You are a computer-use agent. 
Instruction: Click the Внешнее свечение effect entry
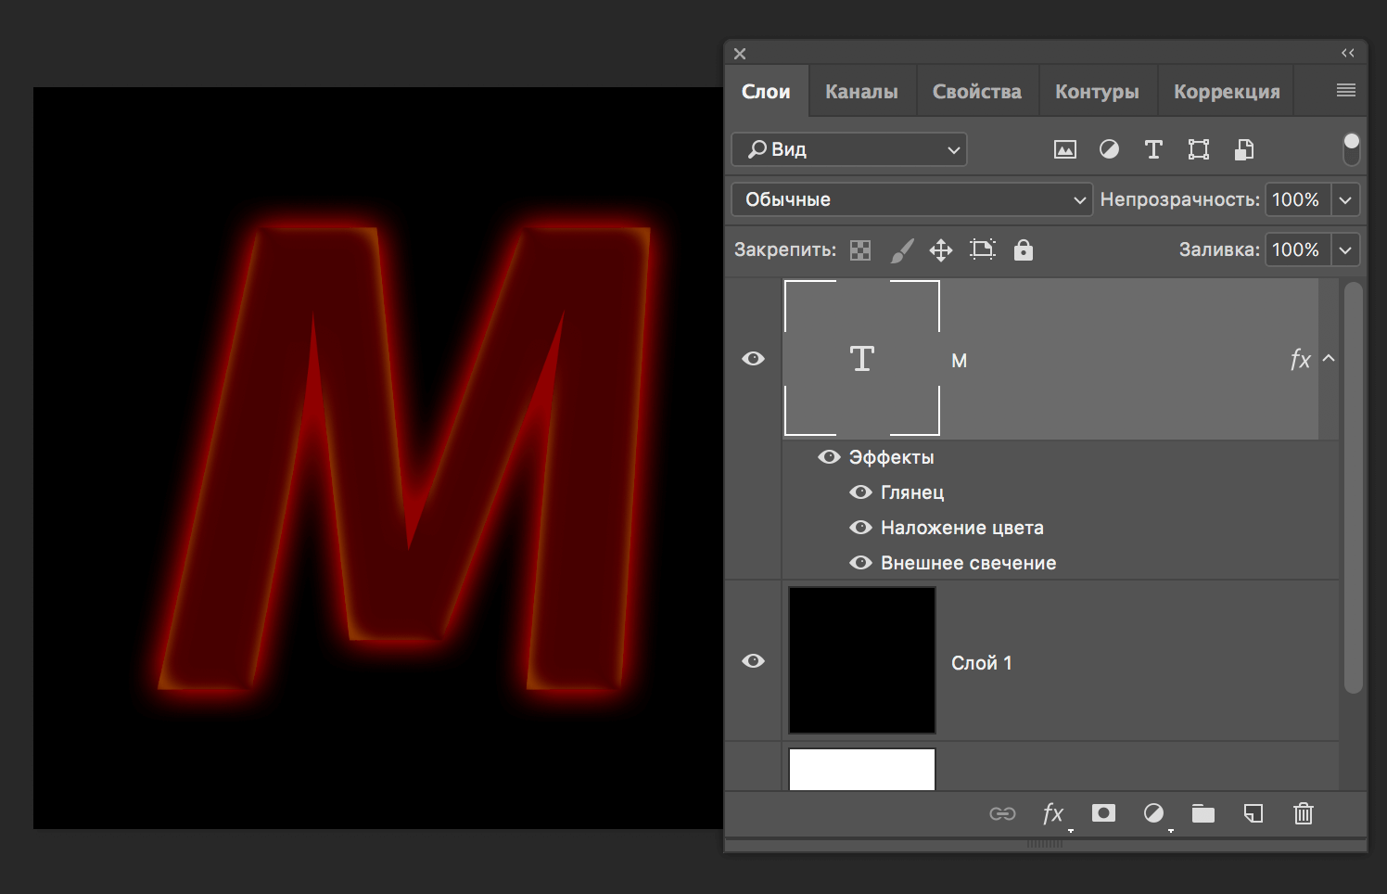coord(968,563)
